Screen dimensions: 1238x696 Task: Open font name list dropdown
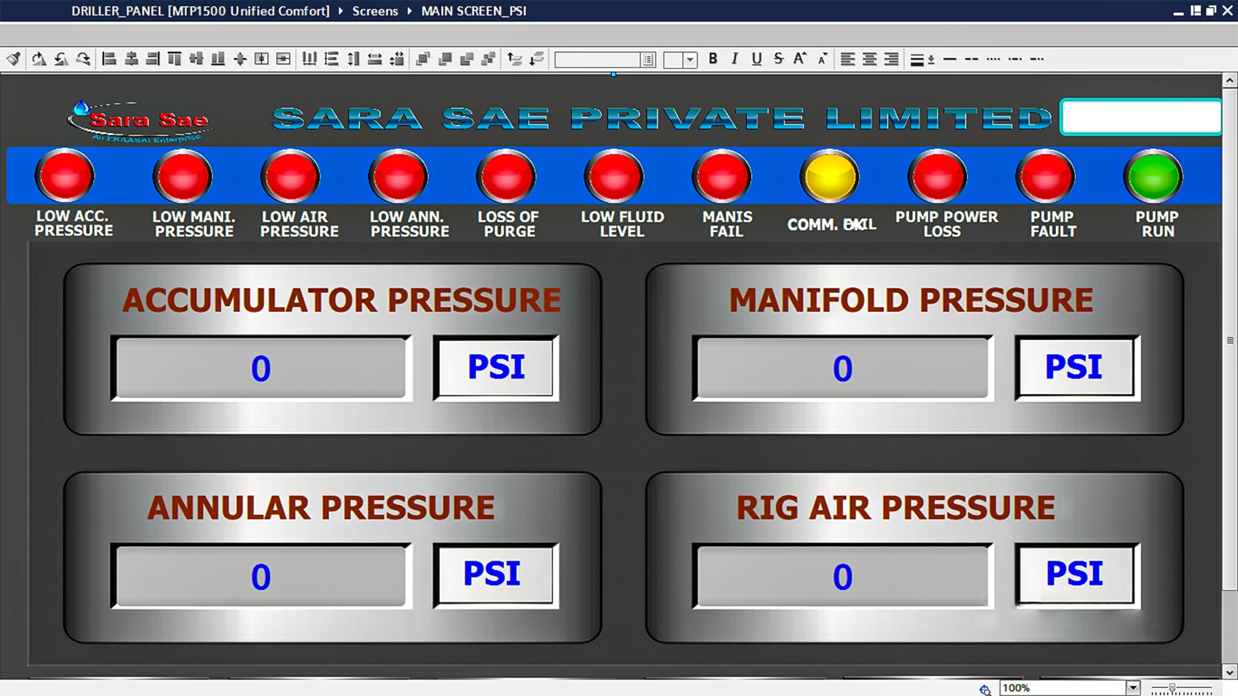point(648,60)
